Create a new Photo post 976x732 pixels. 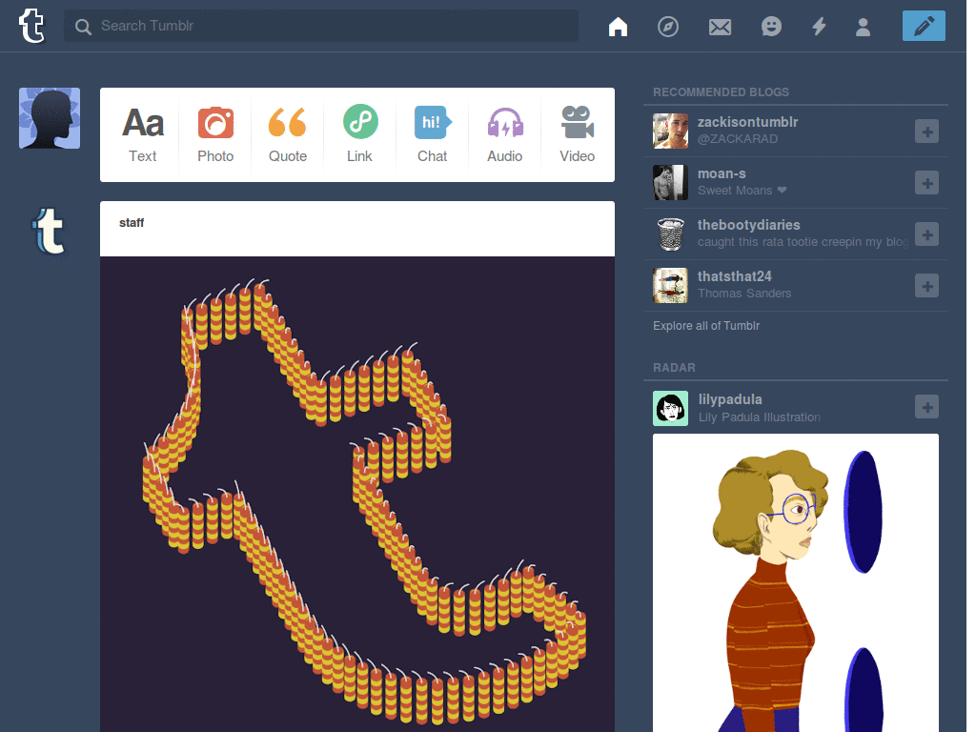pos(215,135)
